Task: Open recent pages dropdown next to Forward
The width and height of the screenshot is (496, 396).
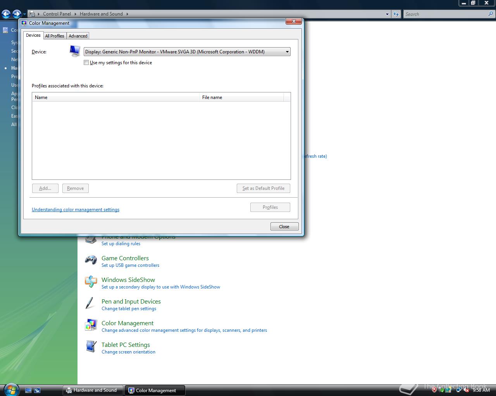Action: point(24,14)
